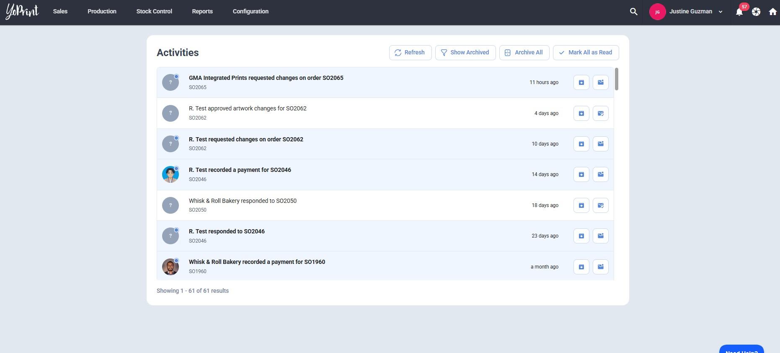Mark R. Test artwork approval SO2062 unread
780x353 pixels.
click(600, 113)
